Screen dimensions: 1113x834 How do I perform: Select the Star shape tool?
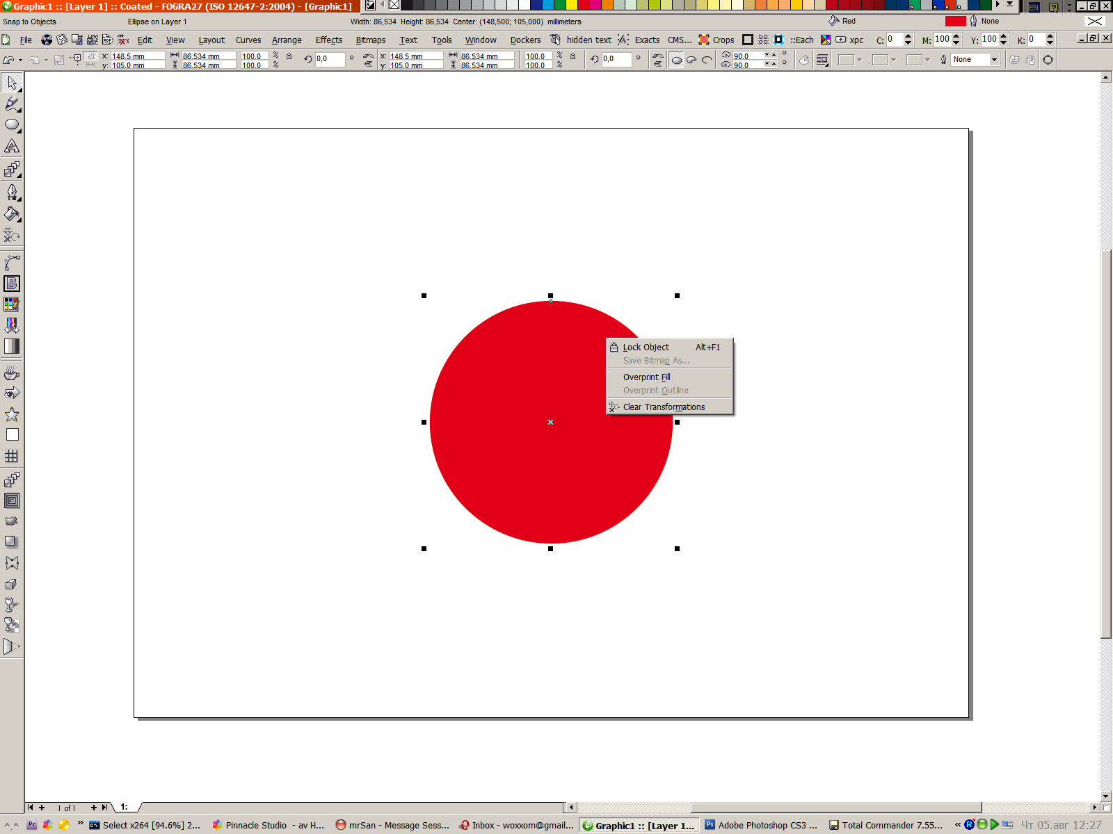click(x=12, y=415)
